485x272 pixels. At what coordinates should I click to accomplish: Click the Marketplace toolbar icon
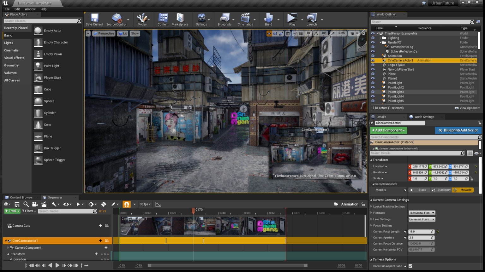[x=180, y=19]
